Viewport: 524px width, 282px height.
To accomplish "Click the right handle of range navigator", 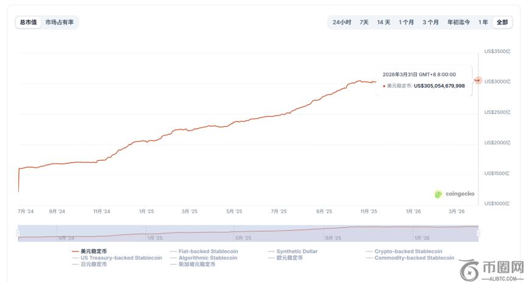I will click(478, 233).
